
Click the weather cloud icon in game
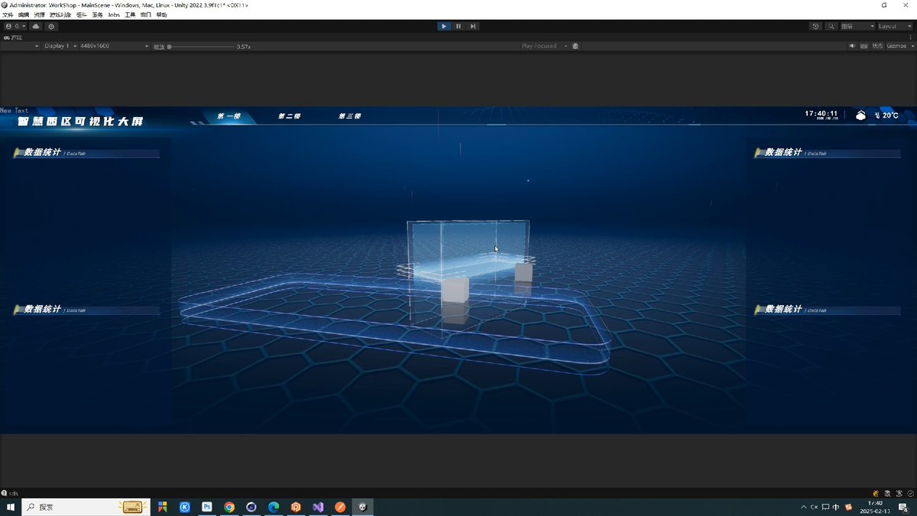[861, 115]
